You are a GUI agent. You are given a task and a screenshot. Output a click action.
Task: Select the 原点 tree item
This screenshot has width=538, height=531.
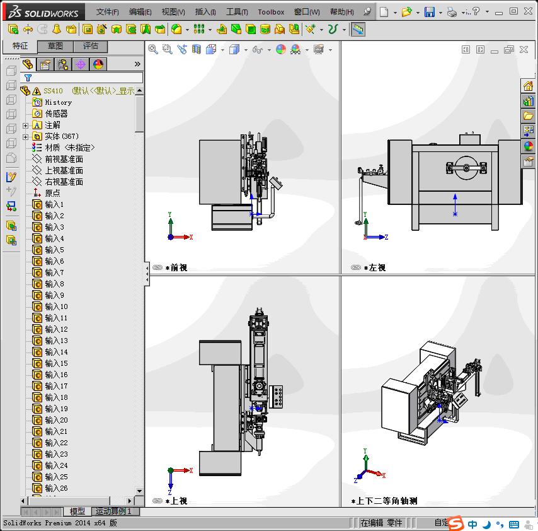pyautogui.click(x=52, y=193)
